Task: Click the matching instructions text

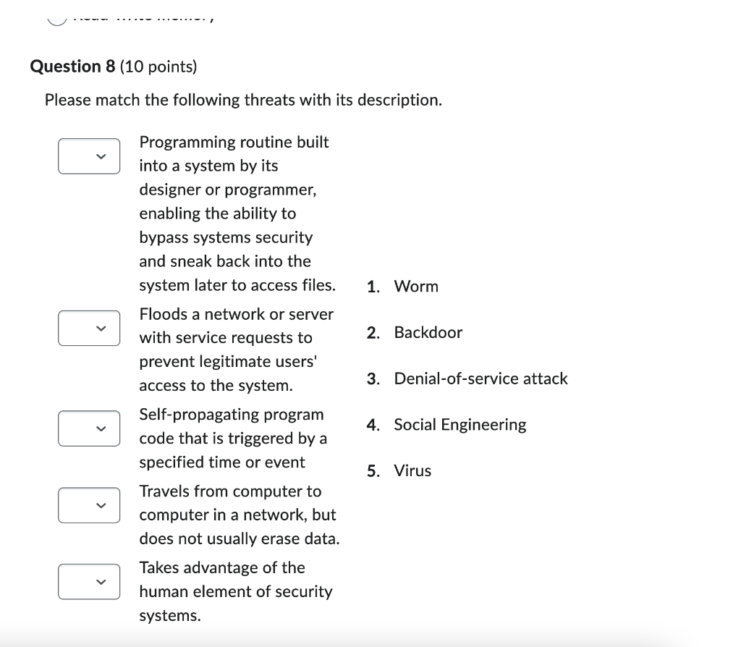Action: click(245, 100)
